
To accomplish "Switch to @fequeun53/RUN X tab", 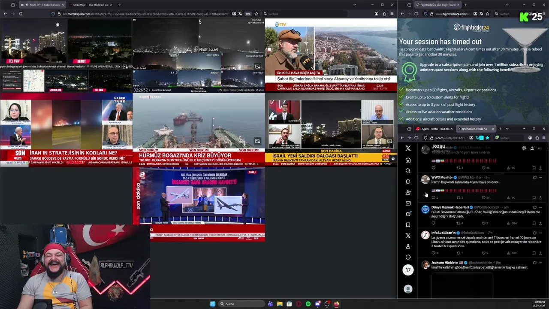I will pyautogui.click(x=476, y=129).
